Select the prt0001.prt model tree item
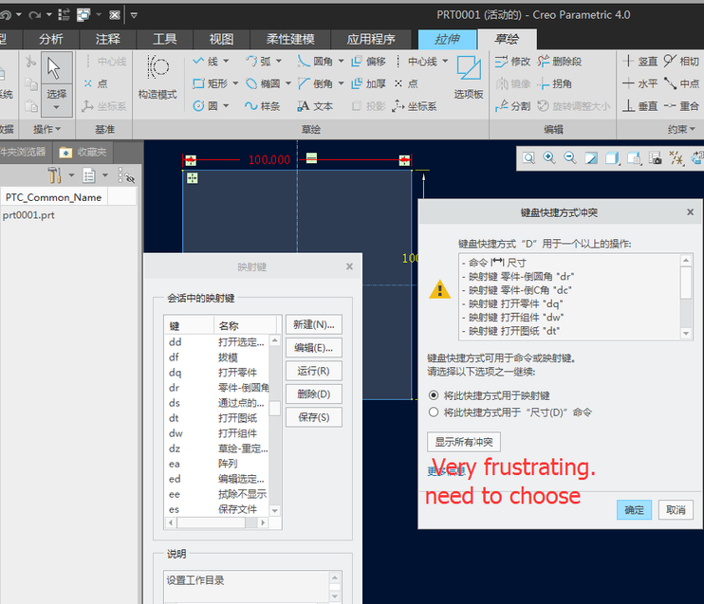The image size is (704, 604). click(28, 215)
